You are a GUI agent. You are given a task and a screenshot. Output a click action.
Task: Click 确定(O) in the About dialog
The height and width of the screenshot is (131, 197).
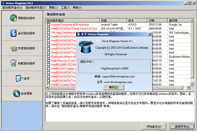[114, 87]
